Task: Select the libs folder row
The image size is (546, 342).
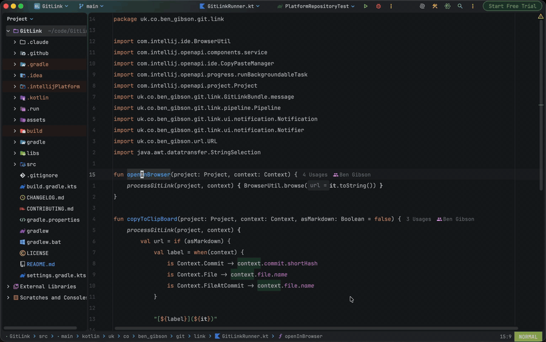Action: pyautogui.click(x=44, y=153)
